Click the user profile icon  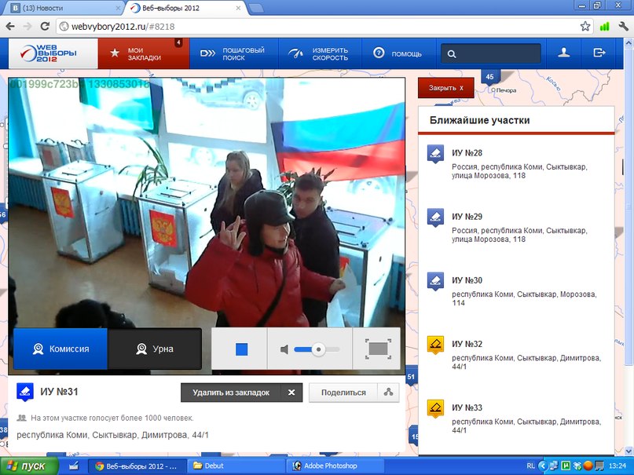563,53
